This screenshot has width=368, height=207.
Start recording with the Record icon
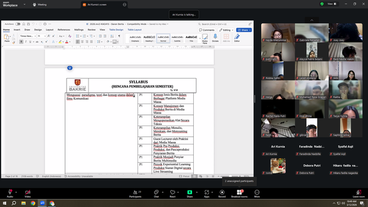tap(222, 192)
